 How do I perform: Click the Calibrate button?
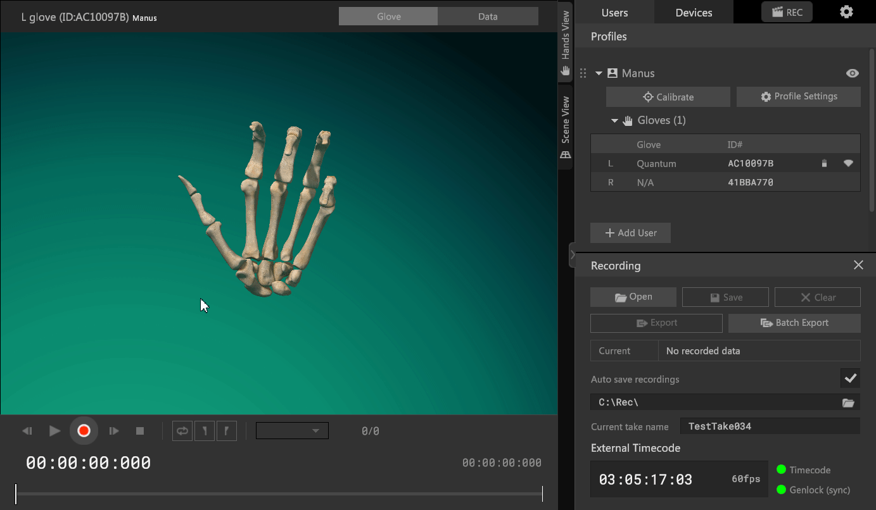[x=668, y=97]
